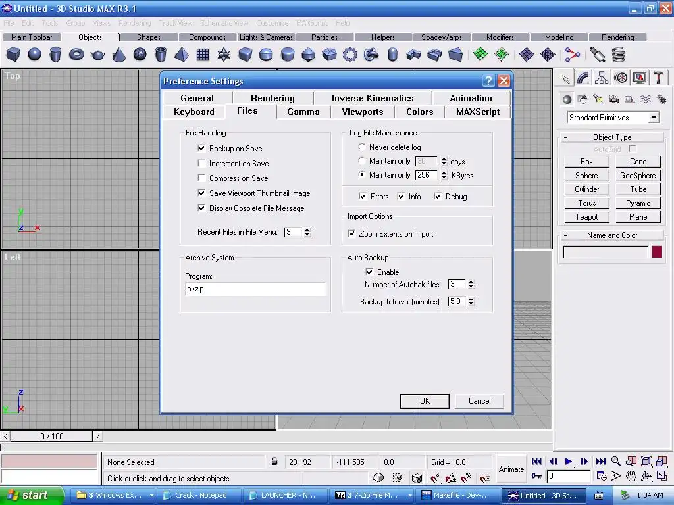This screenshot has width=674, height=505.
Task: Toggle Save Viewport Thumbnail Image
Action: [201, 193]
